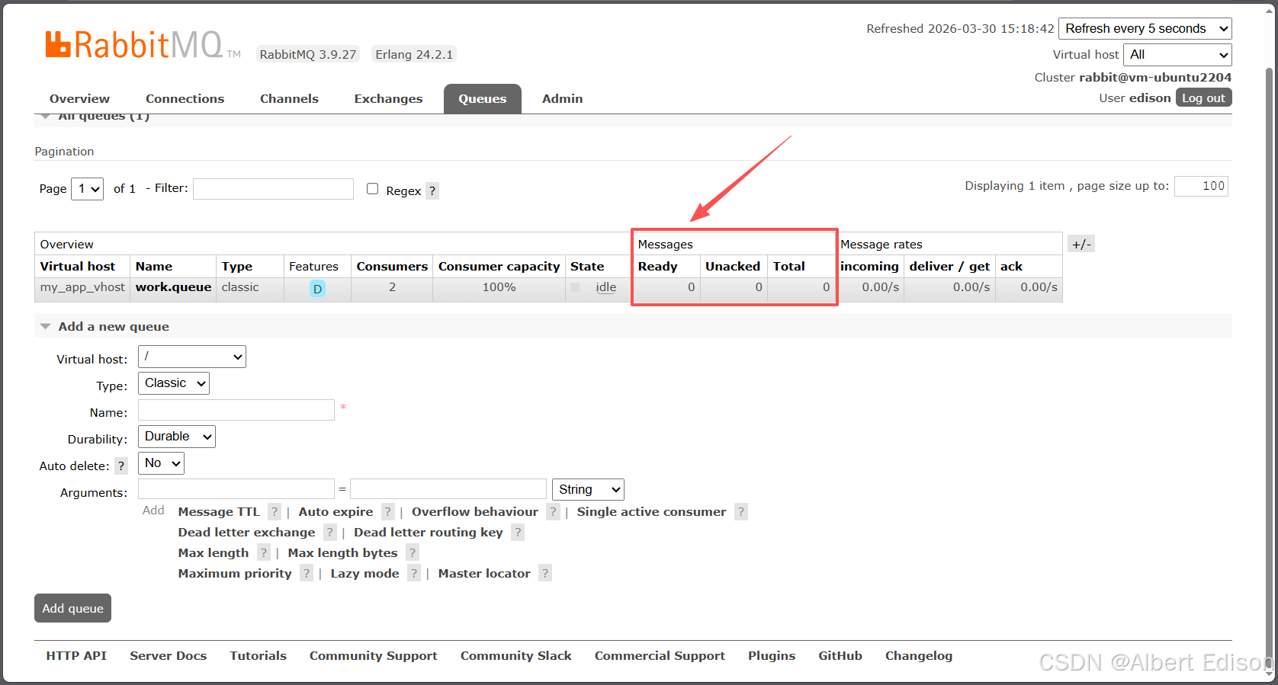The width and height of the screenshot is (1278, 685).
Task: Click Message TTL argument shortcut
Action: tap(219, 512)
